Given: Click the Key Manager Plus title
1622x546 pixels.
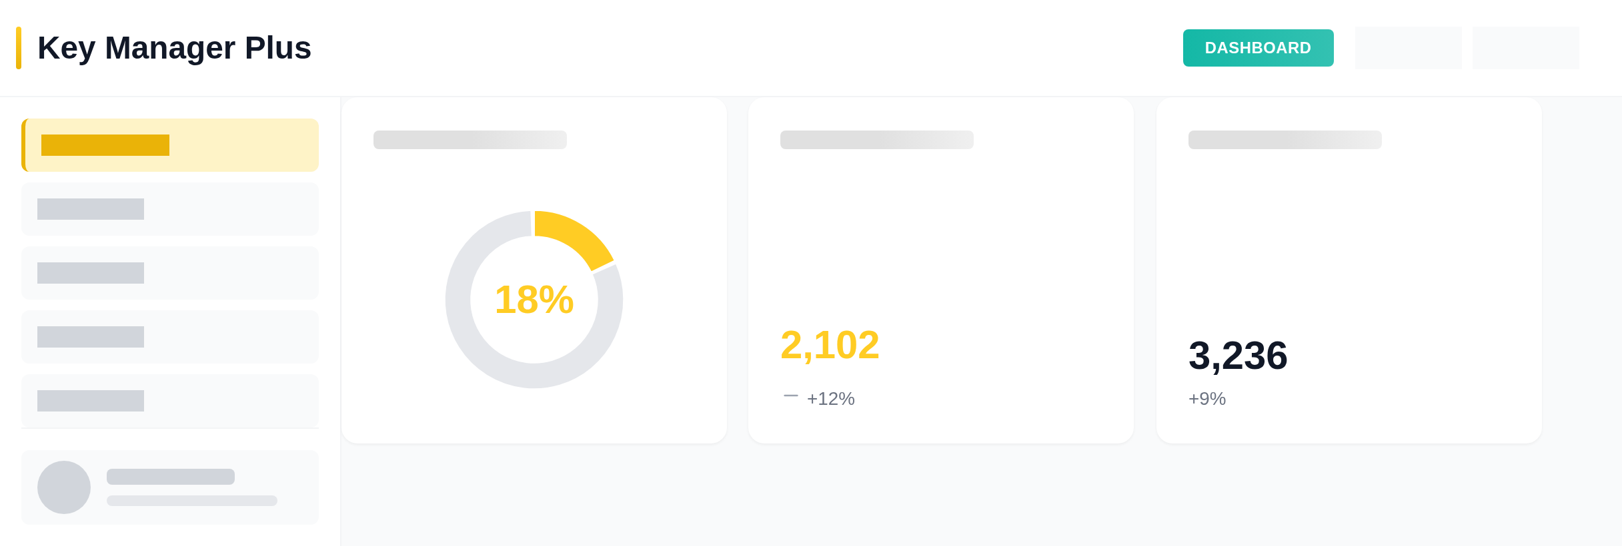Looking at the screenshot, I should click(174, 48).
